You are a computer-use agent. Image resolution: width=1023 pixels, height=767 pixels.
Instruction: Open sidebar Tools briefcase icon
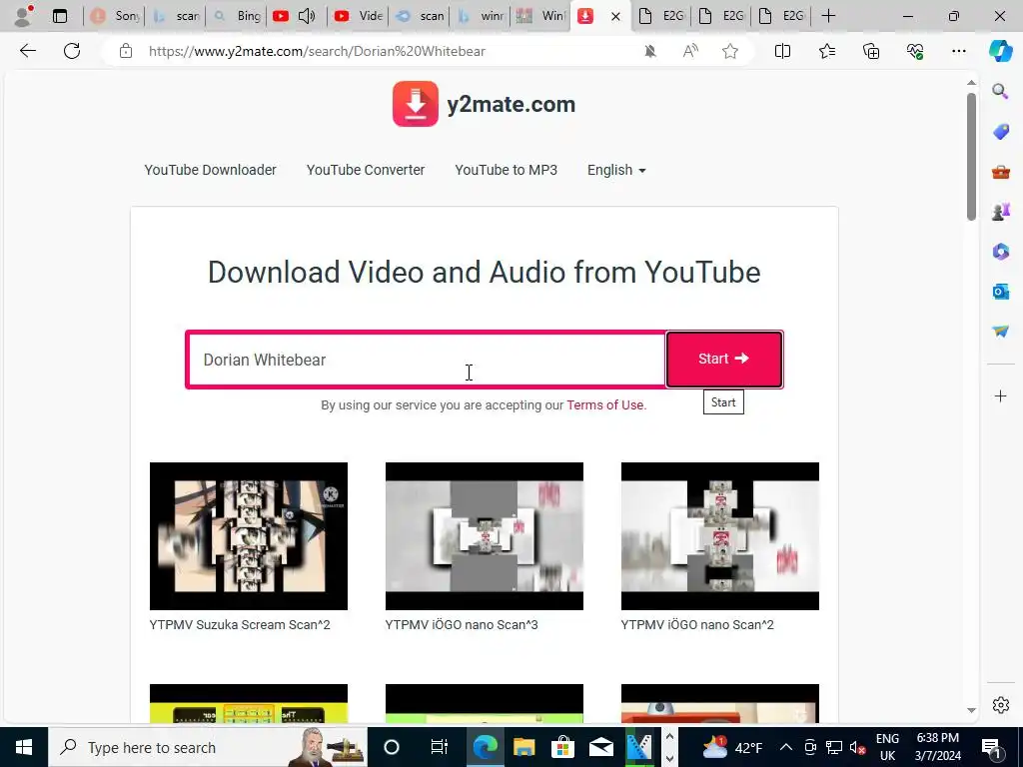[x=1000, y=172]
